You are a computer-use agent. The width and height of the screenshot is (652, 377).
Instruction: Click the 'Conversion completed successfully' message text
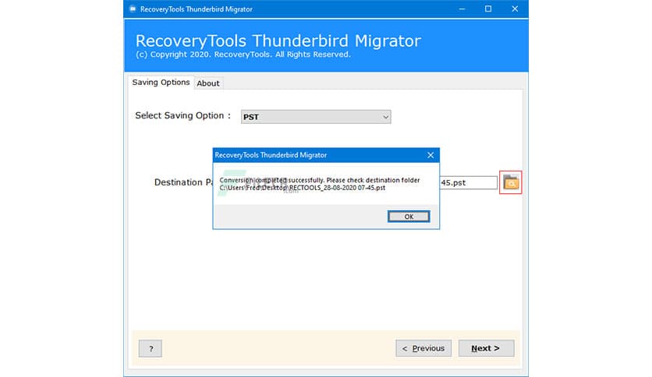[x=319, y=180]
